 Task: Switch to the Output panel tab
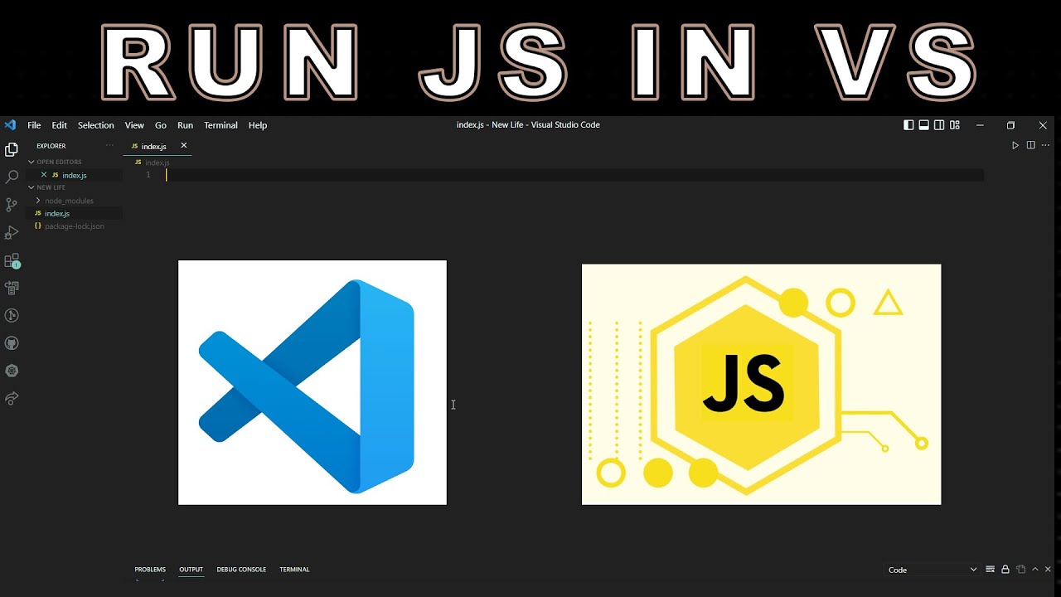191,570
